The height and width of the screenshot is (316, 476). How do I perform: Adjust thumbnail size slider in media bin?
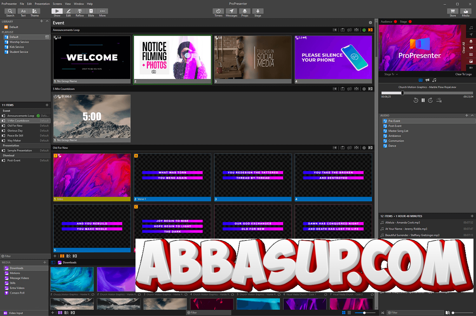point(364,313)
